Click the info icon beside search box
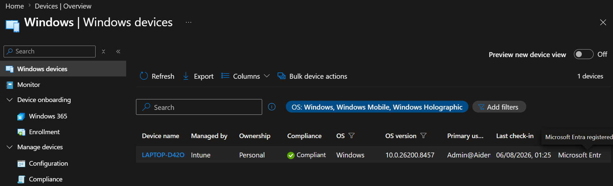This screenshot has height=186, width=613. coord(272,107)
